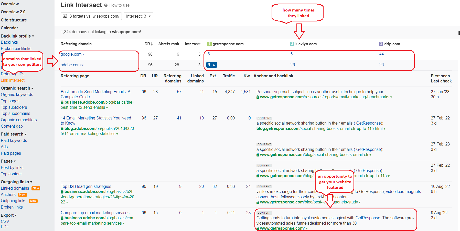Click the klaviyo.com column header
This screenshot has width=460, height=231.
coord(306,44)
